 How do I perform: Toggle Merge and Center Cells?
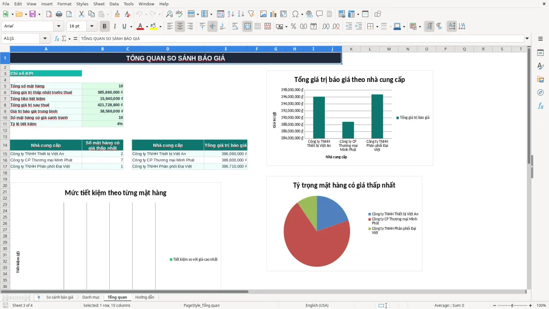tap(248, 27)
